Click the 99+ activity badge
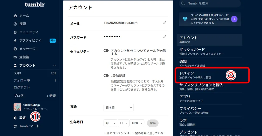Screen dimensions: 262x136 [53, 41]
